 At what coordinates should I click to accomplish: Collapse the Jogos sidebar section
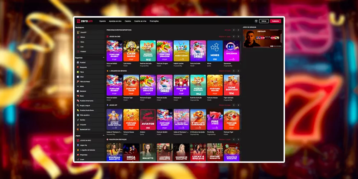103,136
